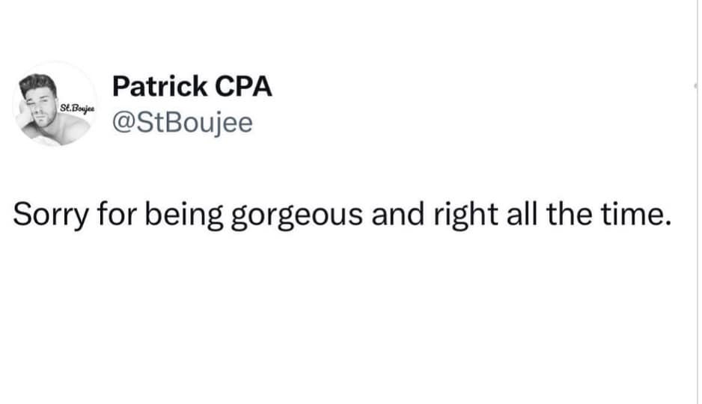Click the word Patrick in the name
702x404 pixels.
coord(159,87)
